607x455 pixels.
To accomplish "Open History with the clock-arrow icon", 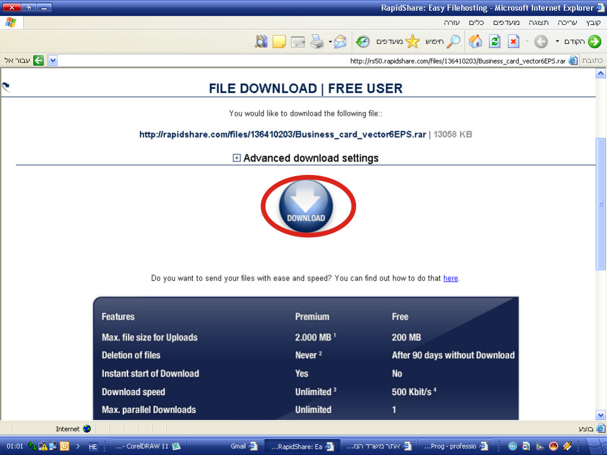I will (363, 42).
